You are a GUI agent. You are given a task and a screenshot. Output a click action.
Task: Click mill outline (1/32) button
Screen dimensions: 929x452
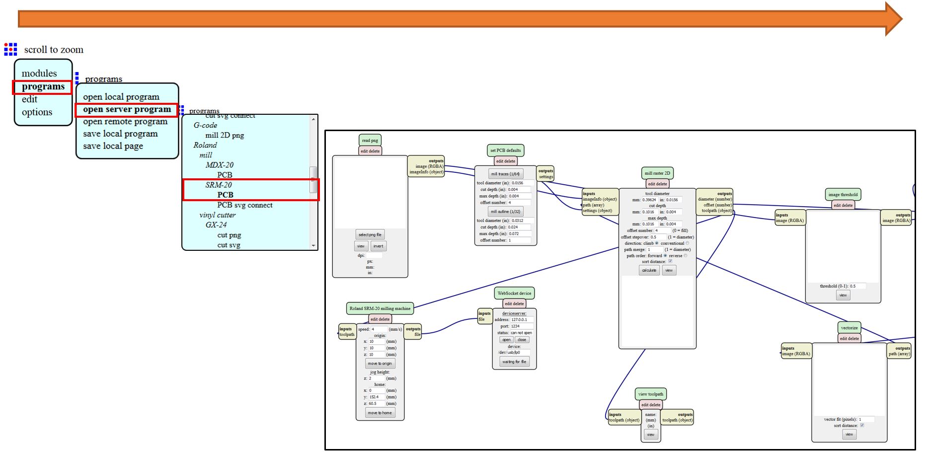(505, 212)
